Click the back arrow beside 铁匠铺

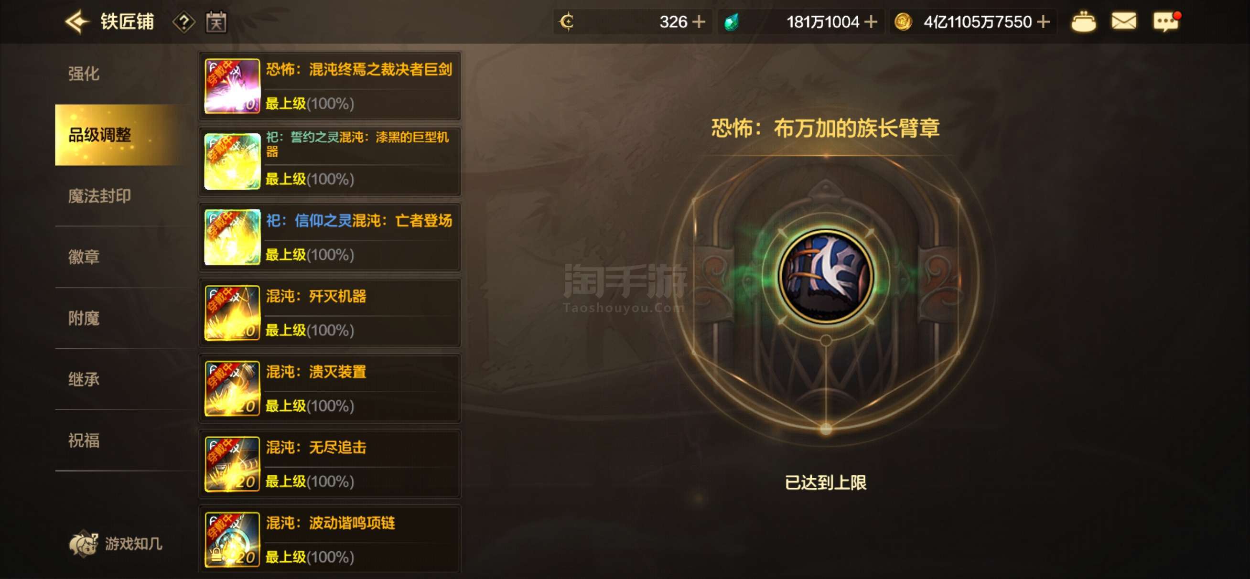(x=77, y=22)
